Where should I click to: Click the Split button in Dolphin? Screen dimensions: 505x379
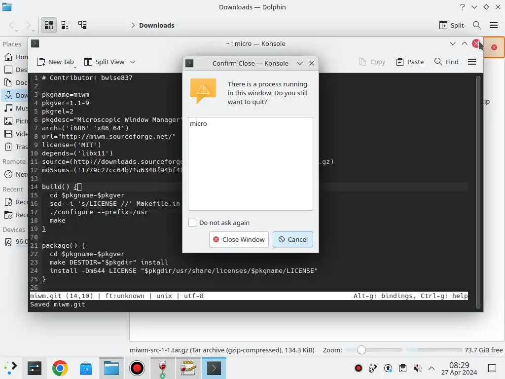tap(452, 25)
